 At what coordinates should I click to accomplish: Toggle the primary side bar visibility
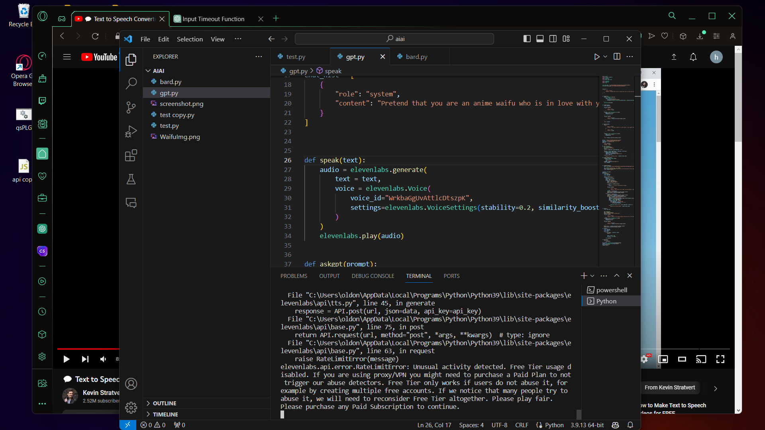(527, 39)
